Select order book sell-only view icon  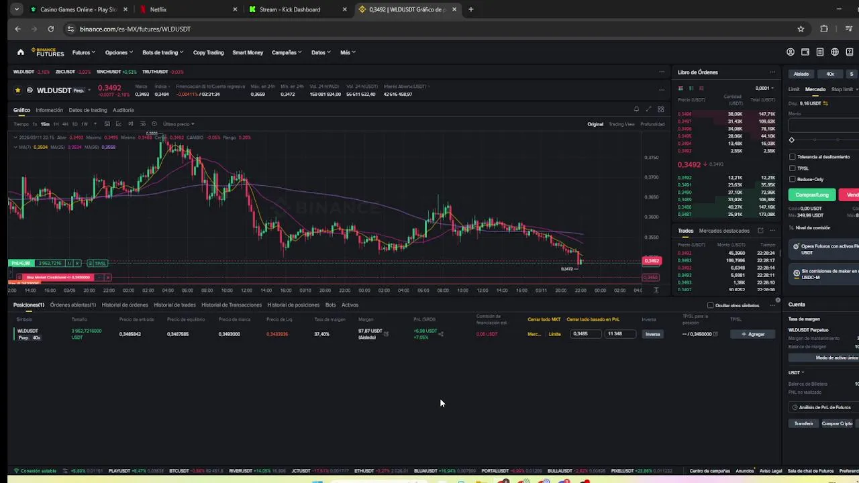tap(701, 88)
